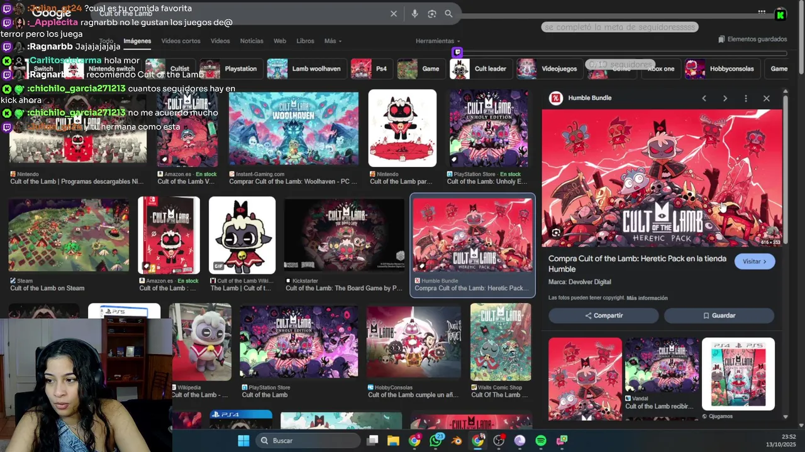
Task: Open Task View on the taskbar
Action: tap(372, 441)
